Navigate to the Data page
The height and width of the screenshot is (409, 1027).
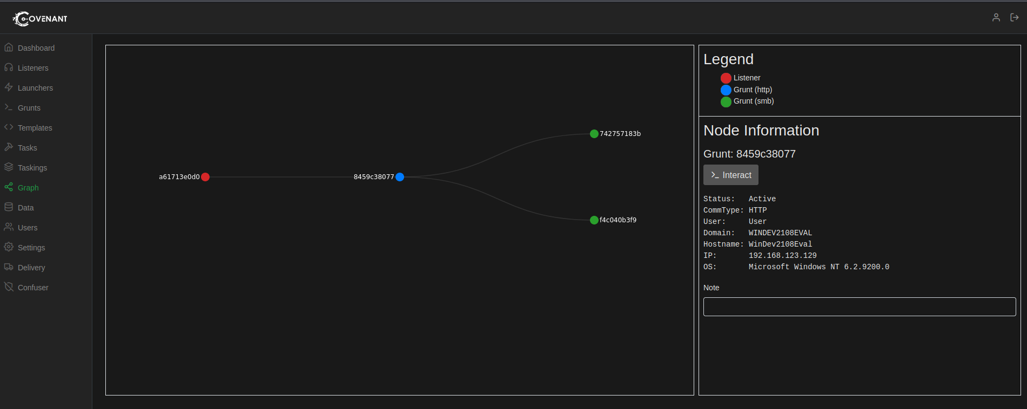tap(25, 208)
